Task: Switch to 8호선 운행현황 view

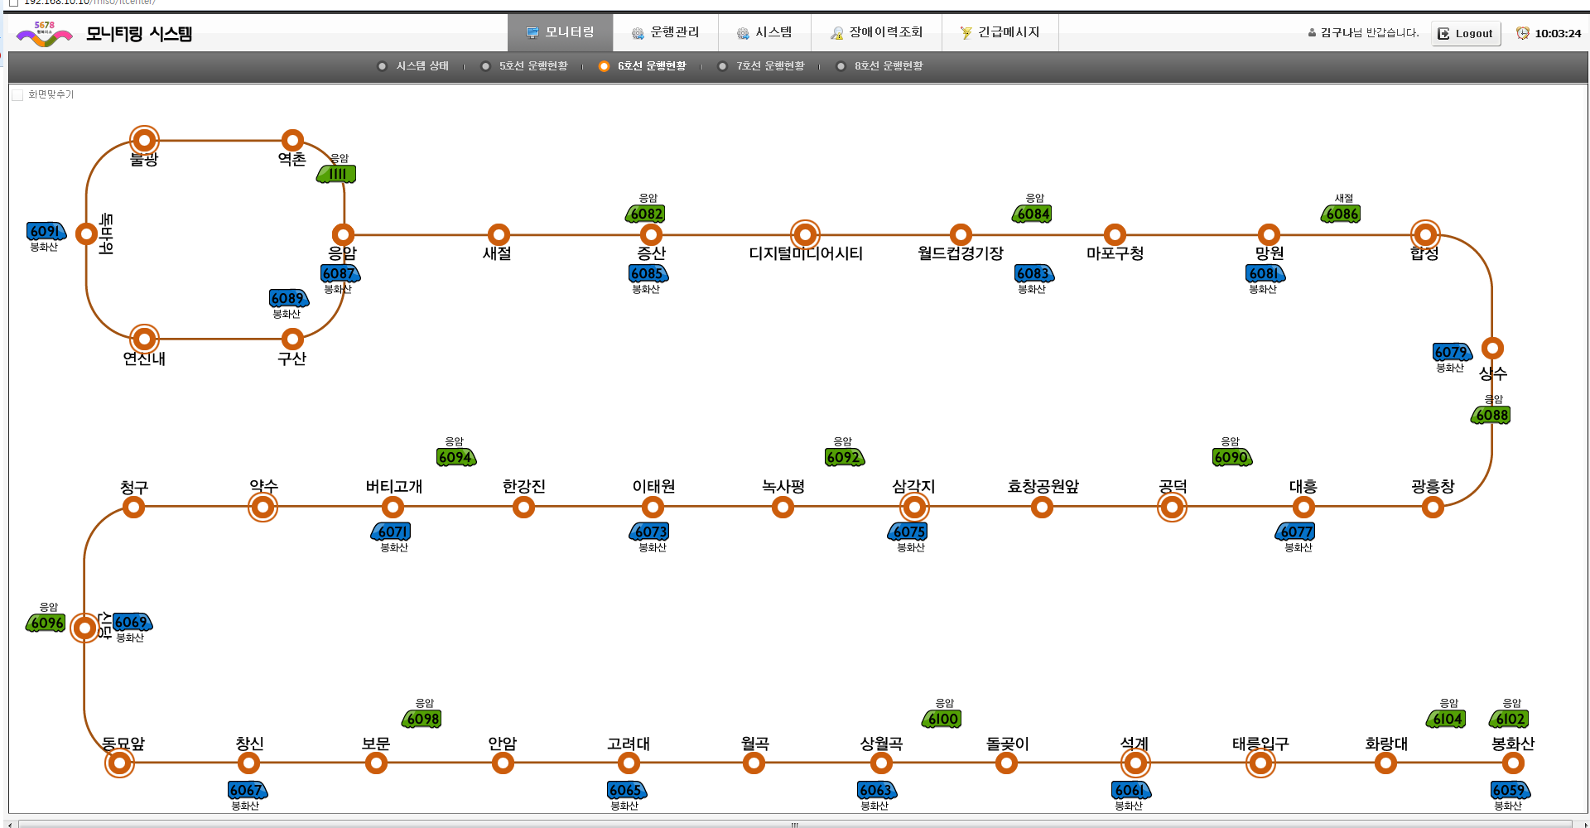Action: 841,66
